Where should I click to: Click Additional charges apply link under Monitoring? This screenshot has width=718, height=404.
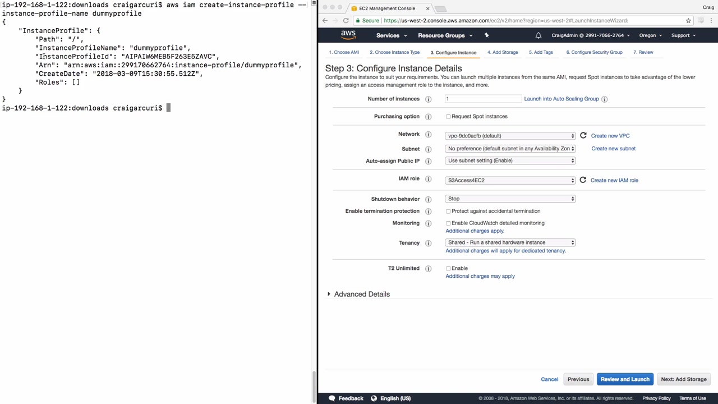(x=475, y=231)
